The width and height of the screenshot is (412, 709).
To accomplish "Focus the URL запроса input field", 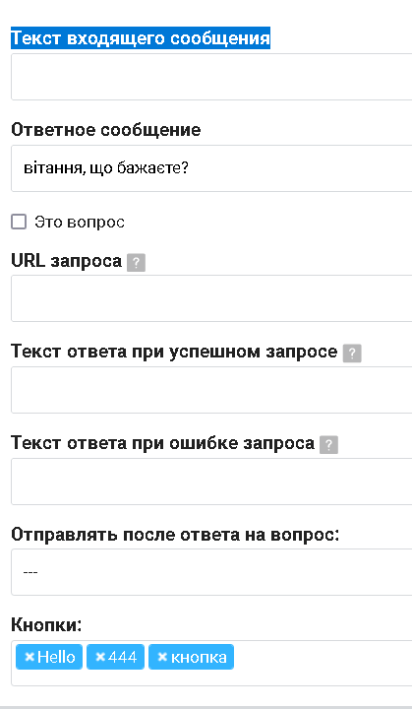I will [211, 298].
